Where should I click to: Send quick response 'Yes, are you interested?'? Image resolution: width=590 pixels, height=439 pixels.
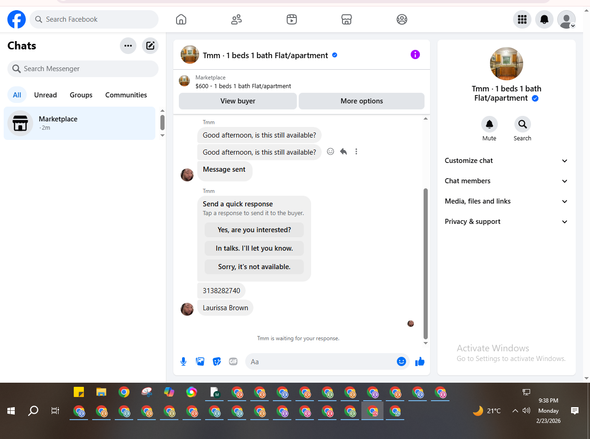pyautogui.click(x=254, y=230)
